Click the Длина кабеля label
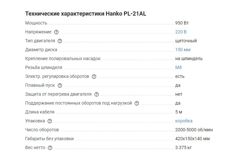Image resolution: width=234 pixels, height=164 pixels. [x=40, y=112]
